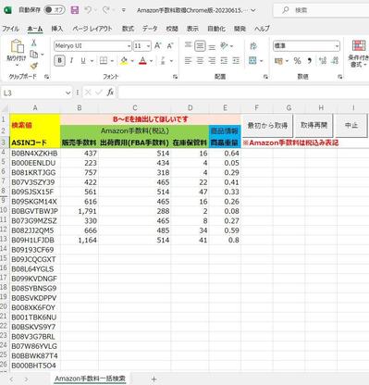Screen dimensions: 369x385
Task: Toggle the AutoSave switch
Action: pos(55,10)
